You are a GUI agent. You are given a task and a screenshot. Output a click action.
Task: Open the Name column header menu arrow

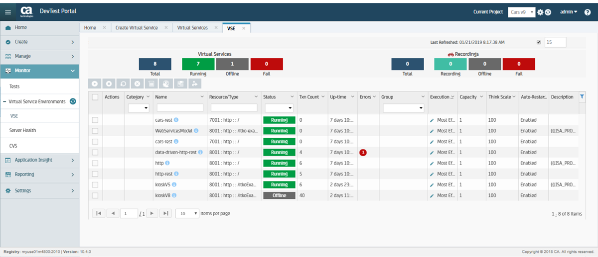pos(202,97)
